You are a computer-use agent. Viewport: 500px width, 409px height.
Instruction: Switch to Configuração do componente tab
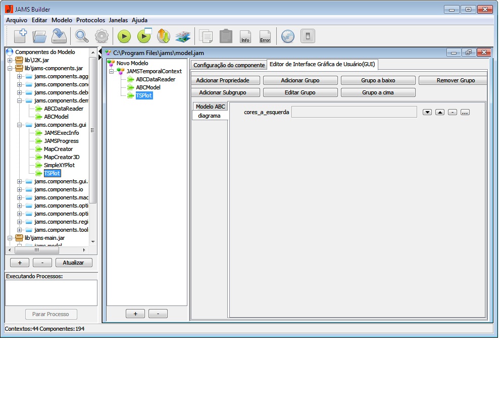point(229,65)
